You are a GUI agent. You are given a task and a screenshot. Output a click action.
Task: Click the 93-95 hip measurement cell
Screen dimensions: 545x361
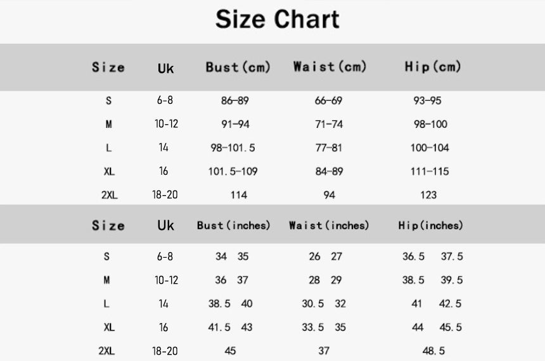pyautogui.click(x=428, y=101)
